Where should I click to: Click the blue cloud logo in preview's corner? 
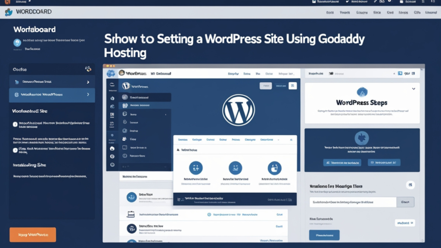[111, 73]
